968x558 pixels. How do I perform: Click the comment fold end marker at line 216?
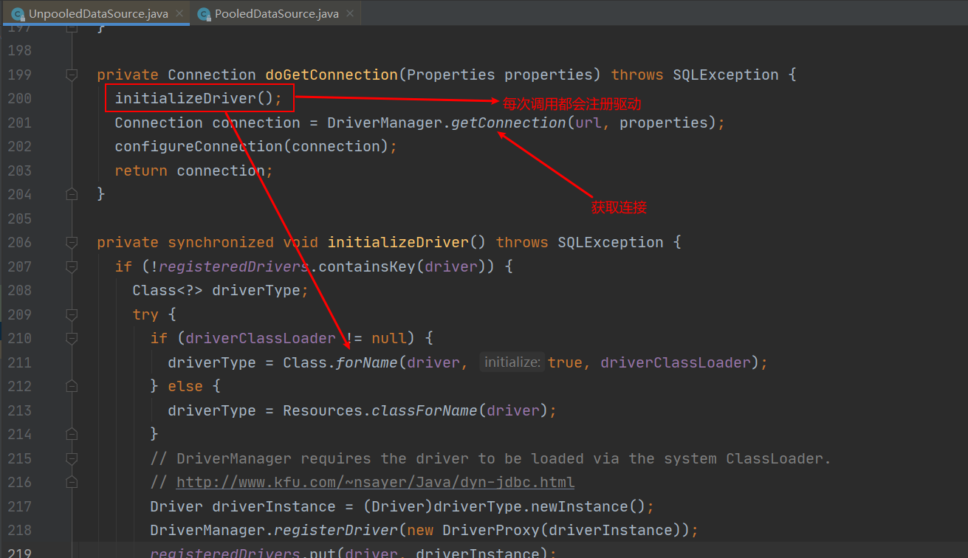click(72, 482)
